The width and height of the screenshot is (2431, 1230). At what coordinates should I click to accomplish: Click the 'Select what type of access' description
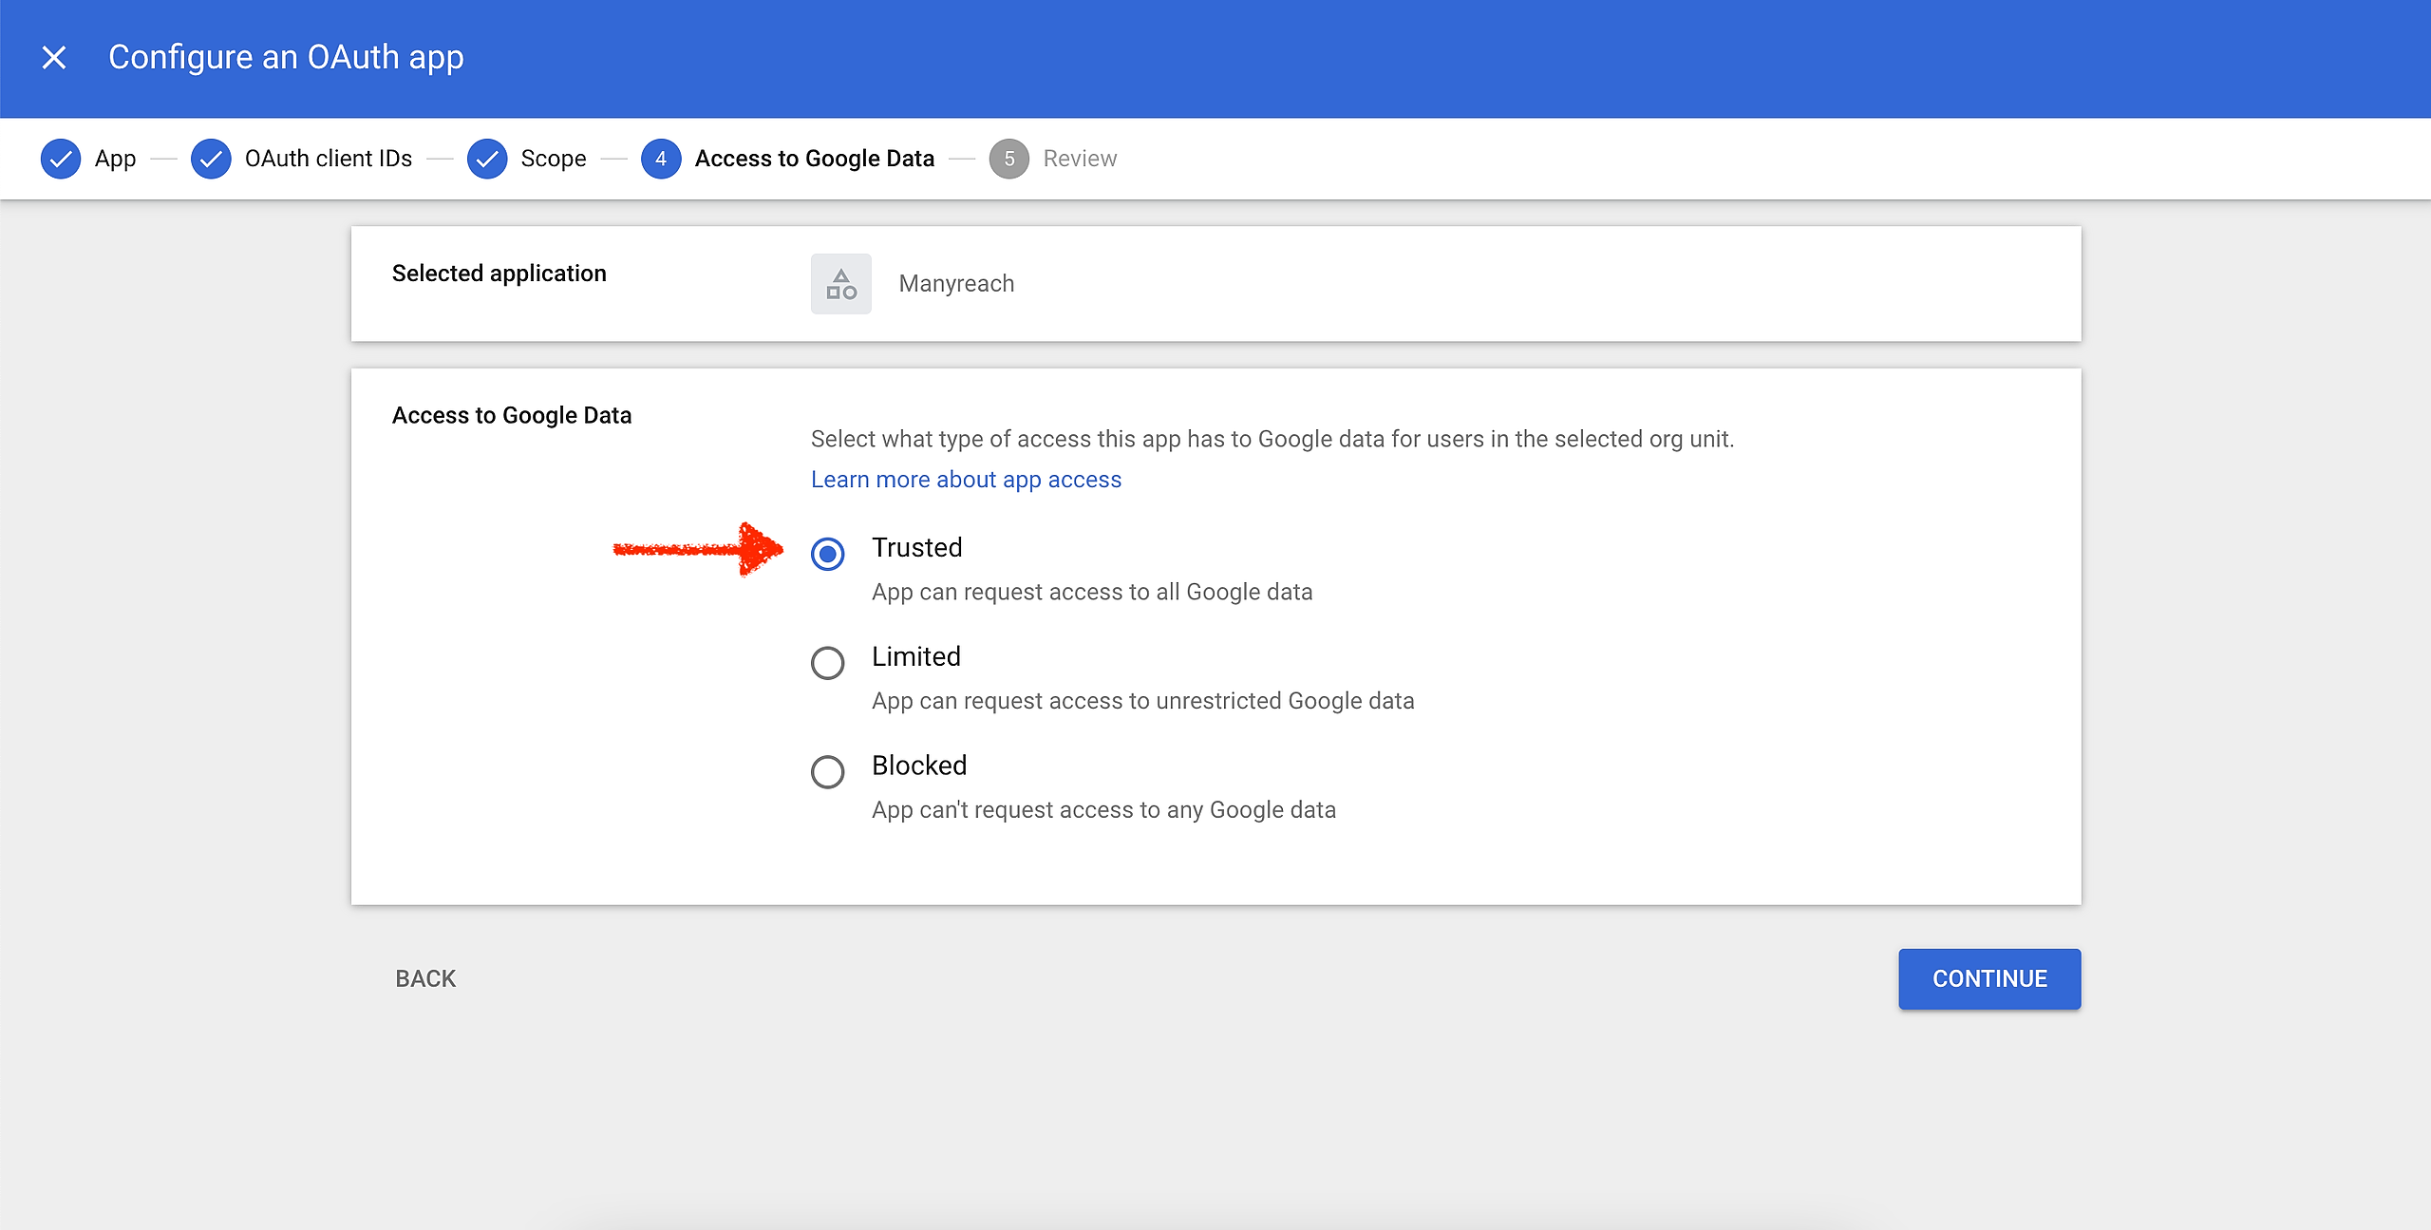coord(1272,440)
